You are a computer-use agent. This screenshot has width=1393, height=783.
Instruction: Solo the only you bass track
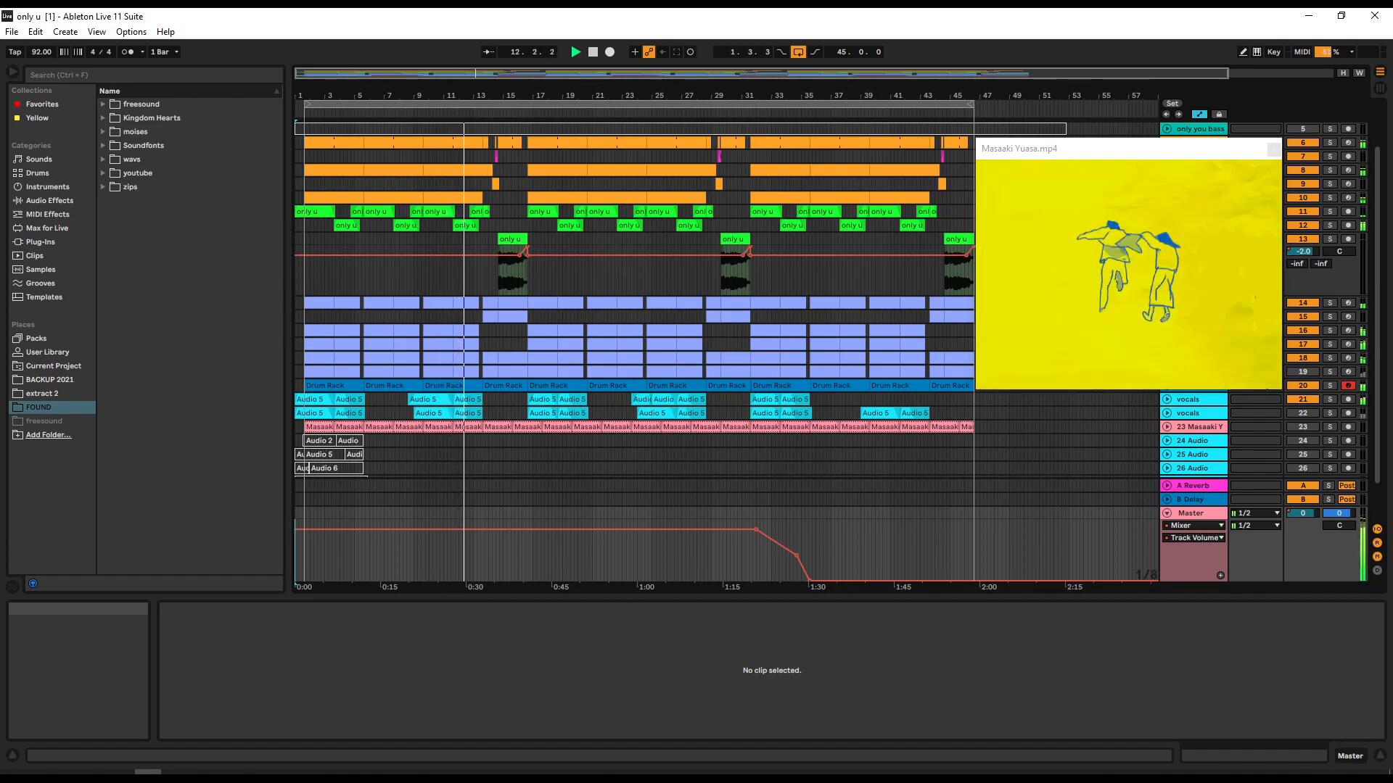[1329, 129]
